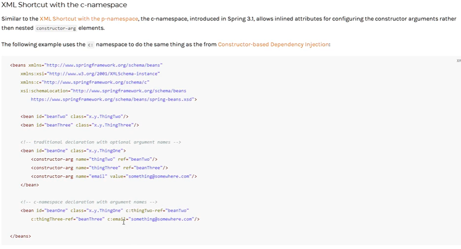Click the inline 'c:' code in the sentence above the example
The width and height of the screenshot is (461, 249).
click(x=90, y=44)
